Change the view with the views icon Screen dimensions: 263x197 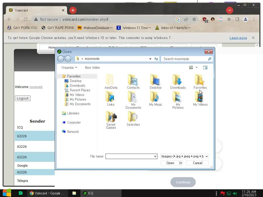pyautogui.click(x=191, y=67)
